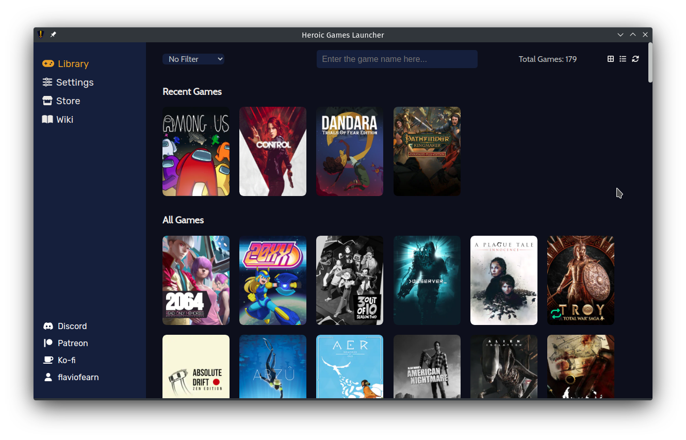The image size is (686, 440).
Task: Open the No Filter dropdown
Action: tap(193, 59)
